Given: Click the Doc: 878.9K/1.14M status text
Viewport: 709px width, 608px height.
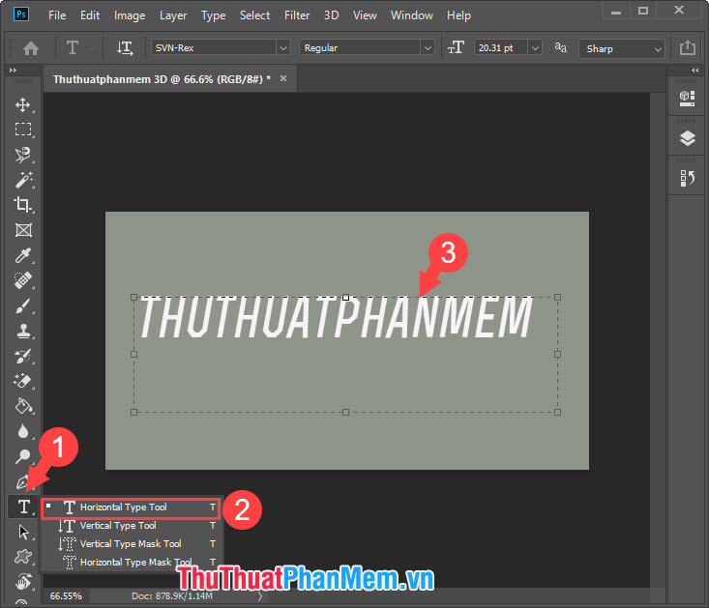Looking at the screenshot, I should click(172, 596).
